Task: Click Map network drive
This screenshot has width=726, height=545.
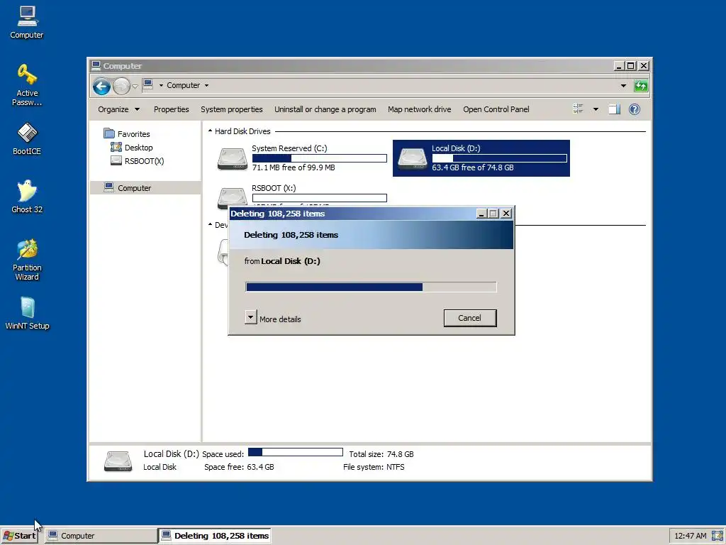Action: [420, 109]
